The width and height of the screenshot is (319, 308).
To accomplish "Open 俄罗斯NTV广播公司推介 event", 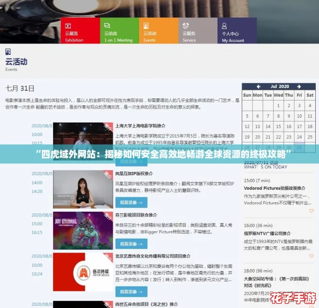I will tap(267, 233).
